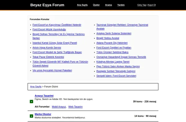Click the Marka olusturma stratejileri description
The height and width of the screenshot is (122, 186).
tap(60, 118)
